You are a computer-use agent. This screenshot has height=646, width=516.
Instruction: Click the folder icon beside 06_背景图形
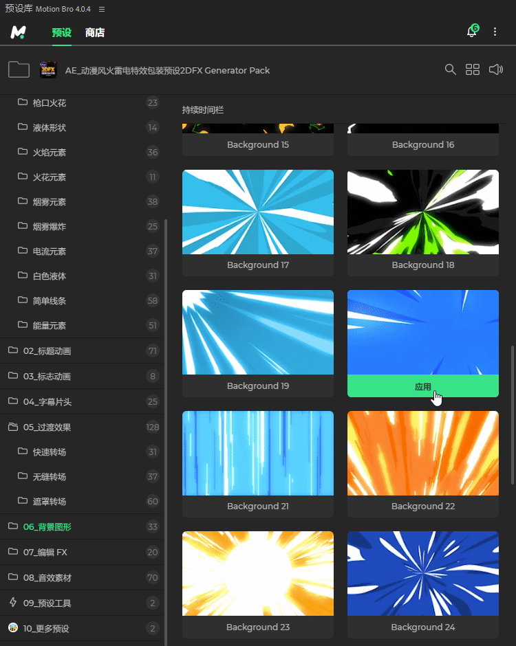coord(13,526)
